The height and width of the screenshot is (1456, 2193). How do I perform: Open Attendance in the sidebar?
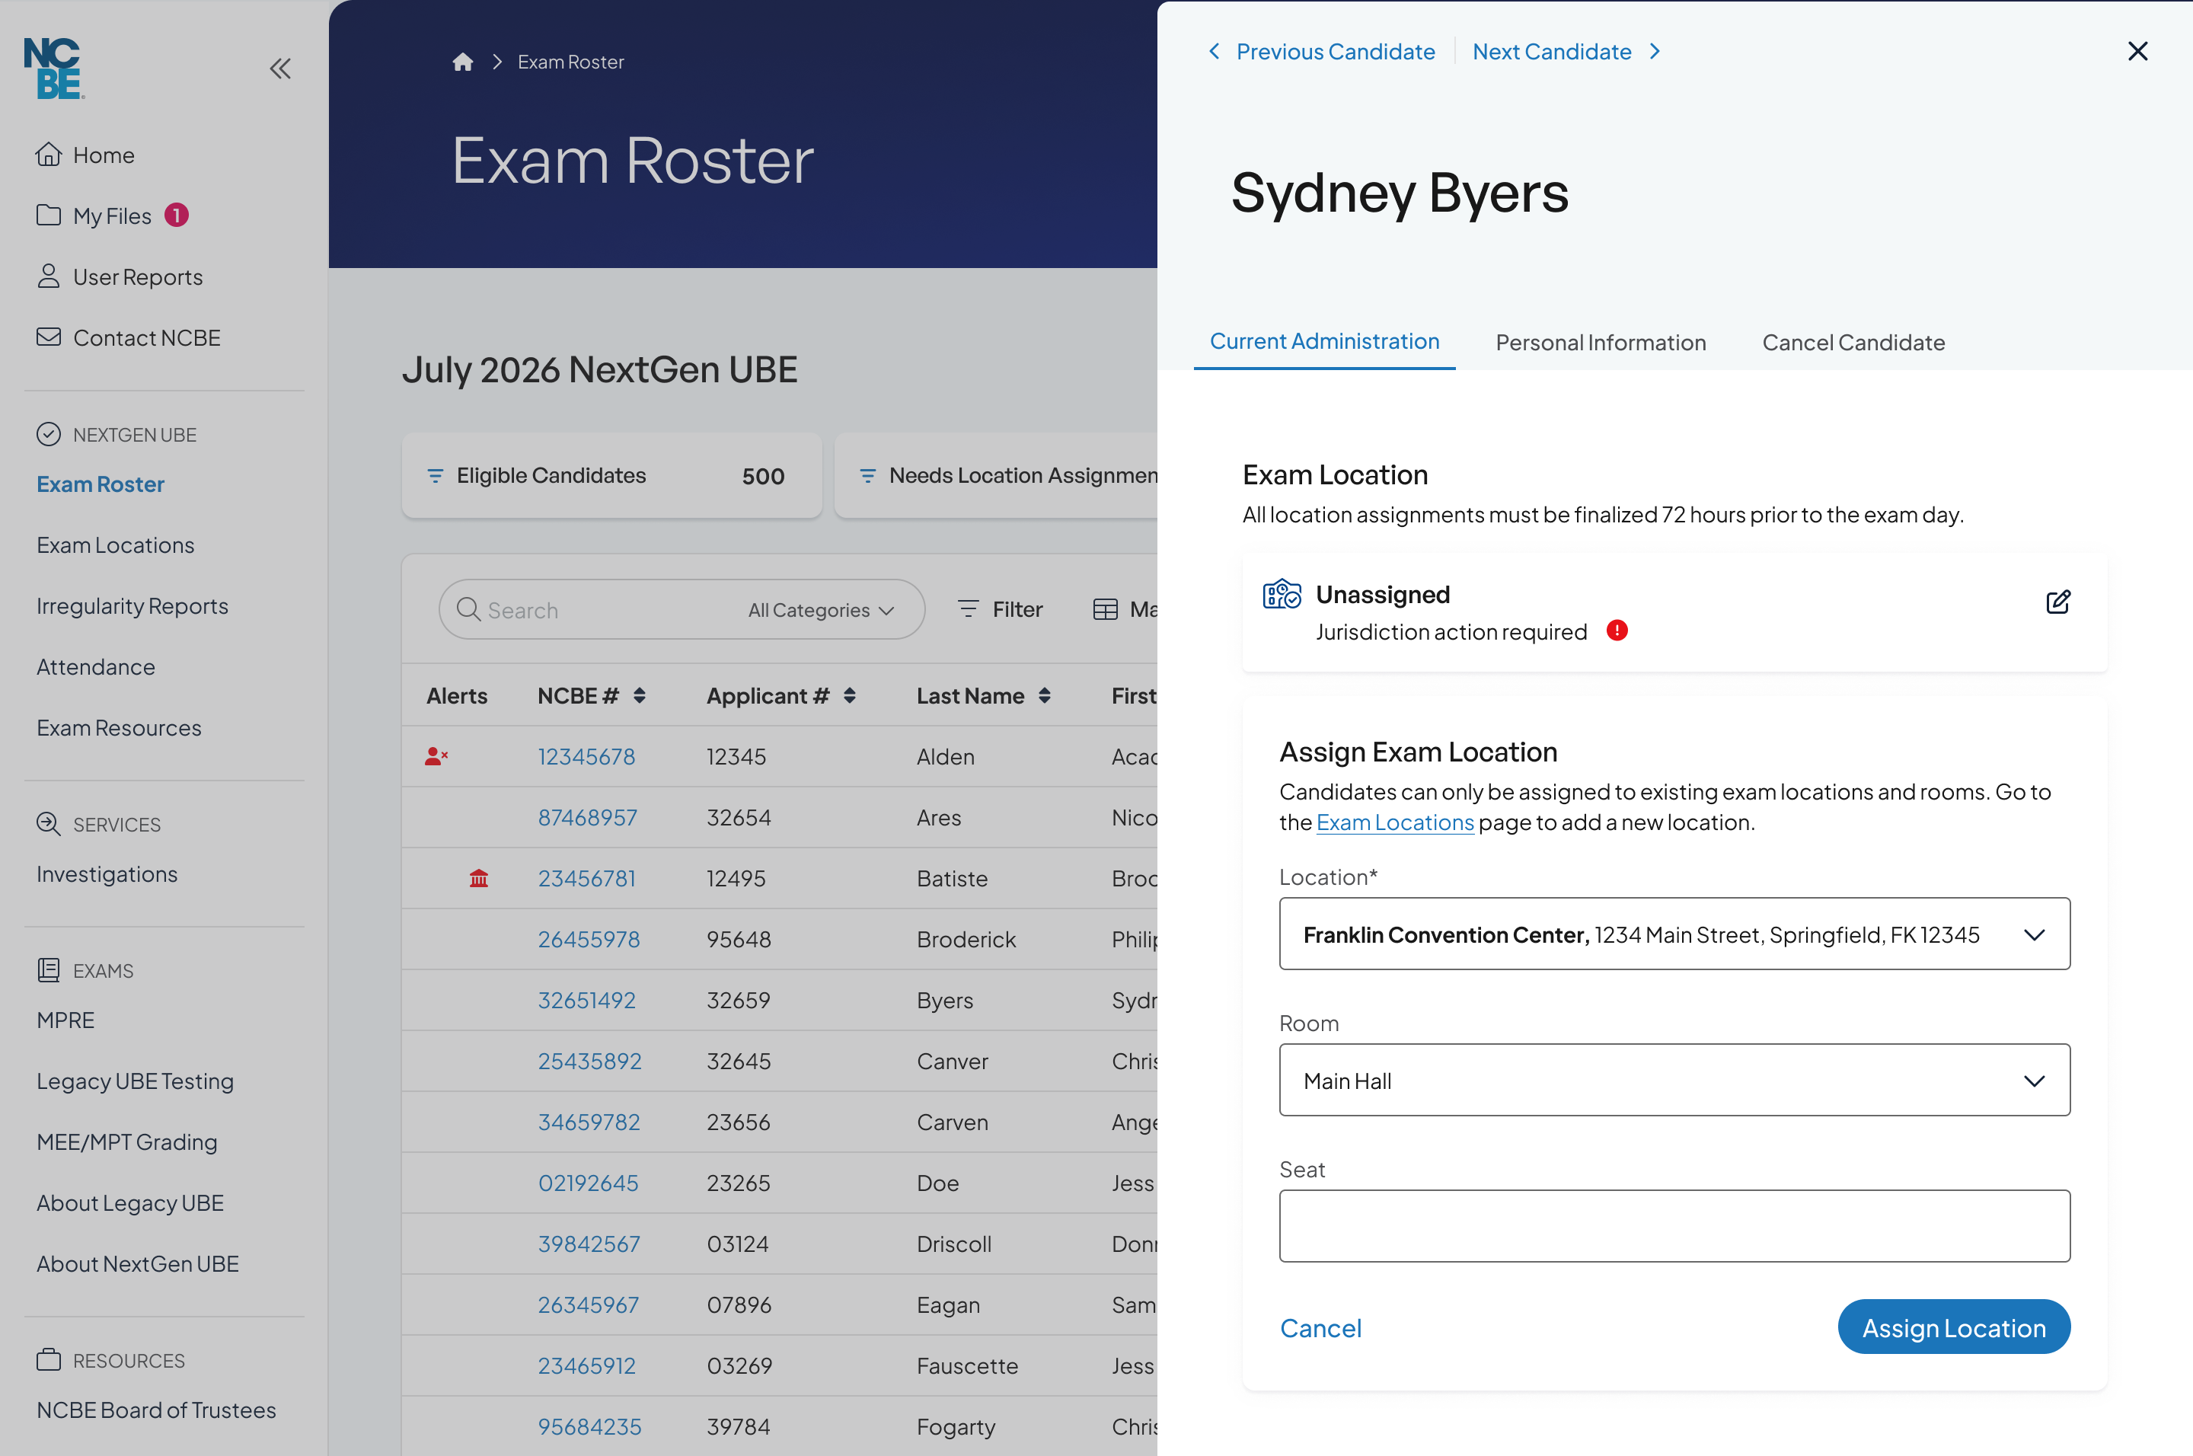[x=96, y=667]
